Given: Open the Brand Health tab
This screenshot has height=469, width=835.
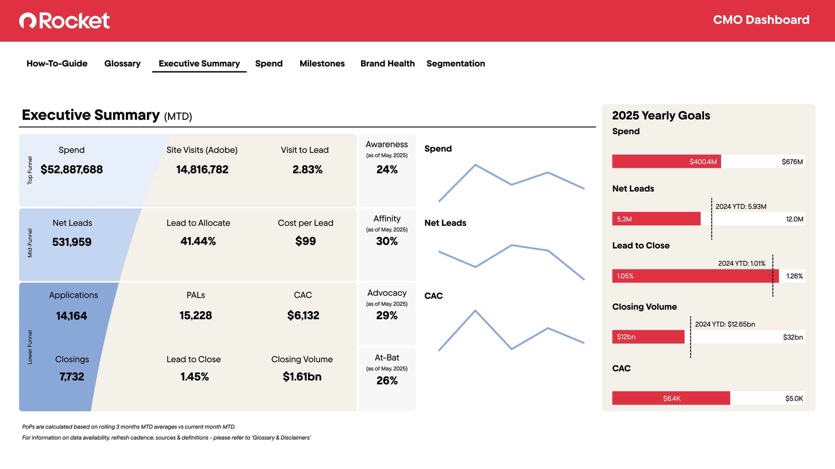Looking at the screenshot, I should click(387, 63).
